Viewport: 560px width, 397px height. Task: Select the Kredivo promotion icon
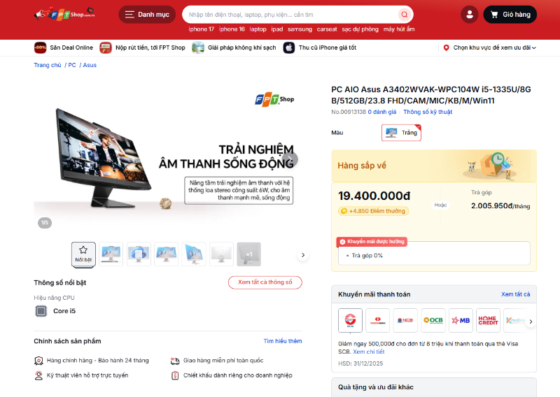515,320
